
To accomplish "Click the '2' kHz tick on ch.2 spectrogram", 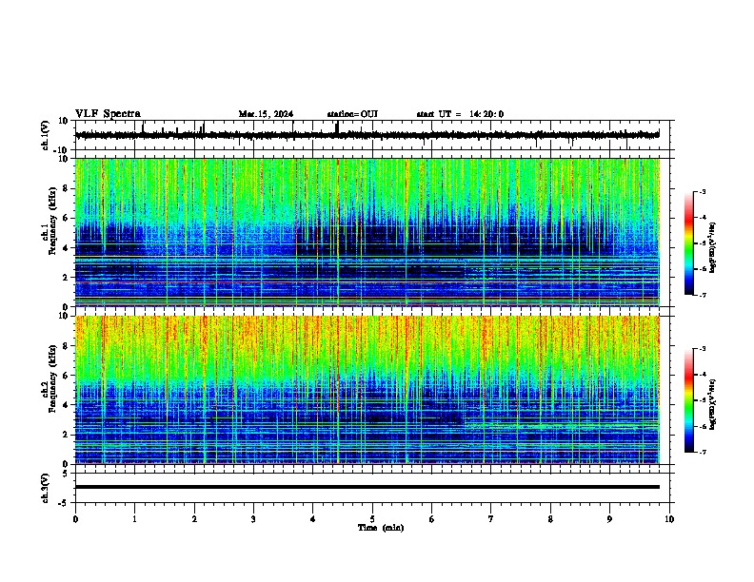I will 67,435.
